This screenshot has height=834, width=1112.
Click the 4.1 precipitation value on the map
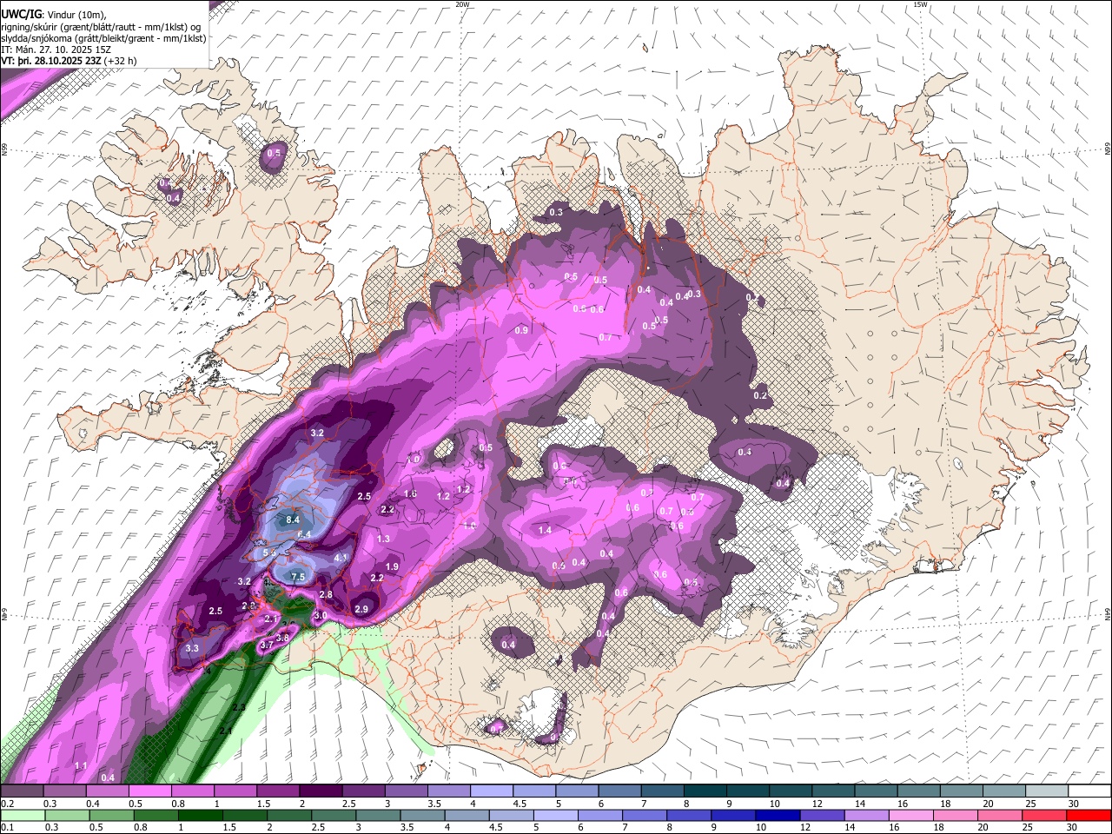[x=341, y=557]
